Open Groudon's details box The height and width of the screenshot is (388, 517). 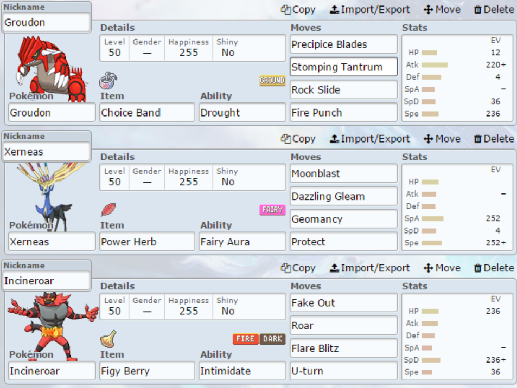coord(193,48)
